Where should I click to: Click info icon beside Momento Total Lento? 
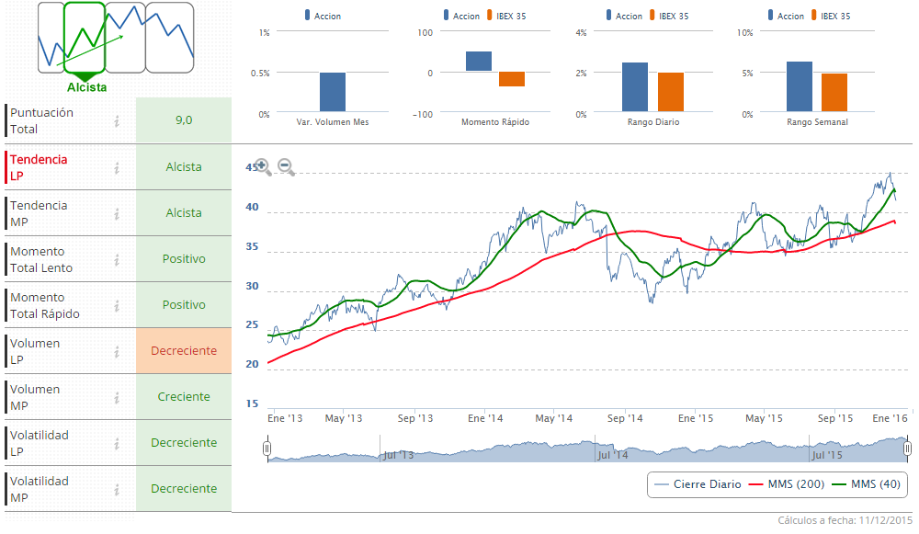pyautogui.click(x=117, y=259)
